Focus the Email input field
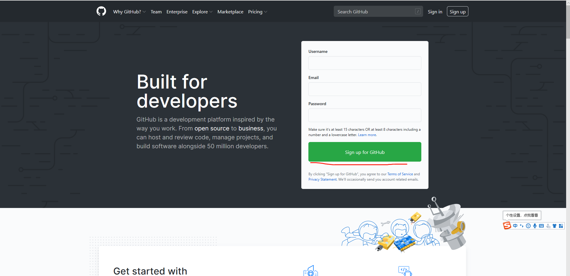This screenshot has width=570, height=276. (x=365, y=89)
